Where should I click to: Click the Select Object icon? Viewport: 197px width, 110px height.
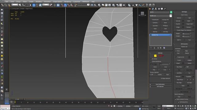20,5
